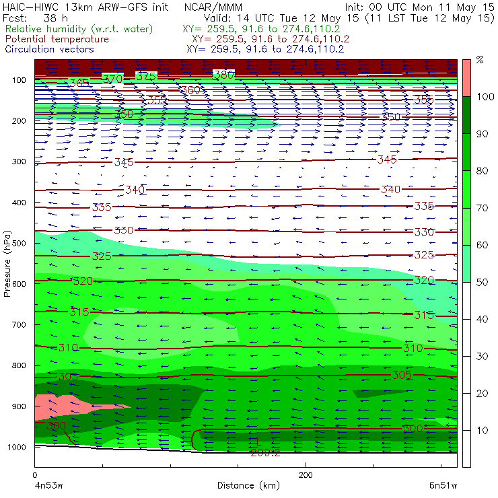Click the pressure axis label '400'
The height and width of the screenshot is (498, 498).
pyautogui.click(x=19, y=203)
